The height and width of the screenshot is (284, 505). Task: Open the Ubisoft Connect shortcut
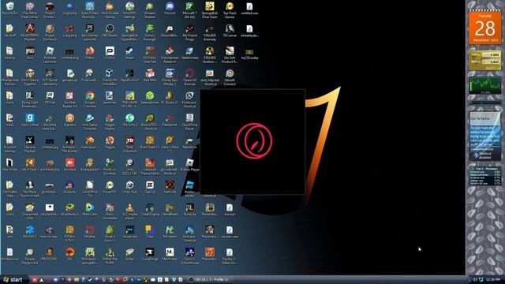[x=230, y=77]
